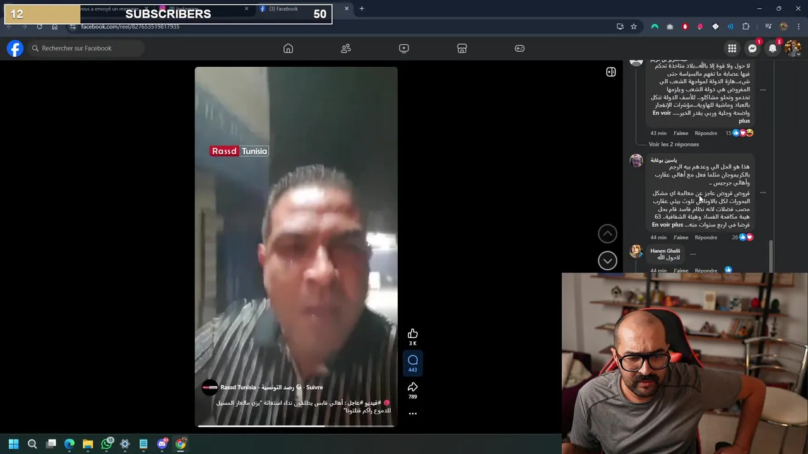Viewport: 808px width, 454px height.
Task: Open the Friends icon in the top bar
Action: (x=346, y=49)
